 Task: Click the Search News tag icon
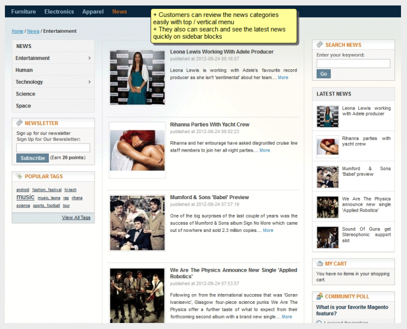tap(320, 45)
